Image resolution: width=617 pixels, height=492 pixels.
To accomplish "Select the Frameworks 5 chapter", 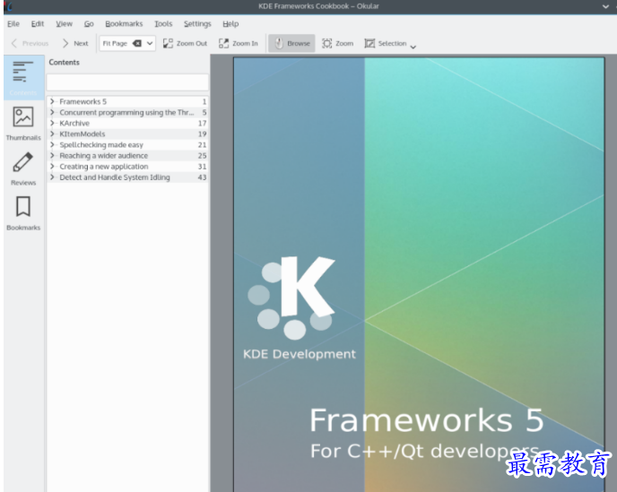I will [83, 101].
